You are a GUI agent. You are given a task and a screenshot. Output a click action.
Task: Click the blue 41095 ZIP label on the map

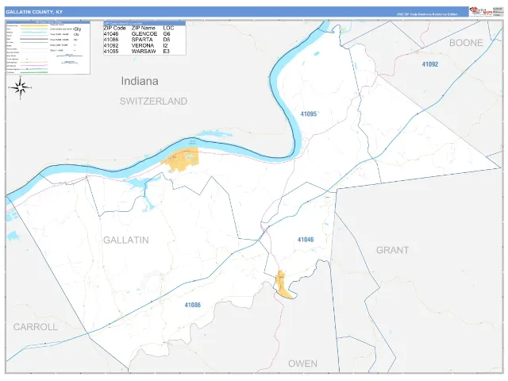point(309,114)
